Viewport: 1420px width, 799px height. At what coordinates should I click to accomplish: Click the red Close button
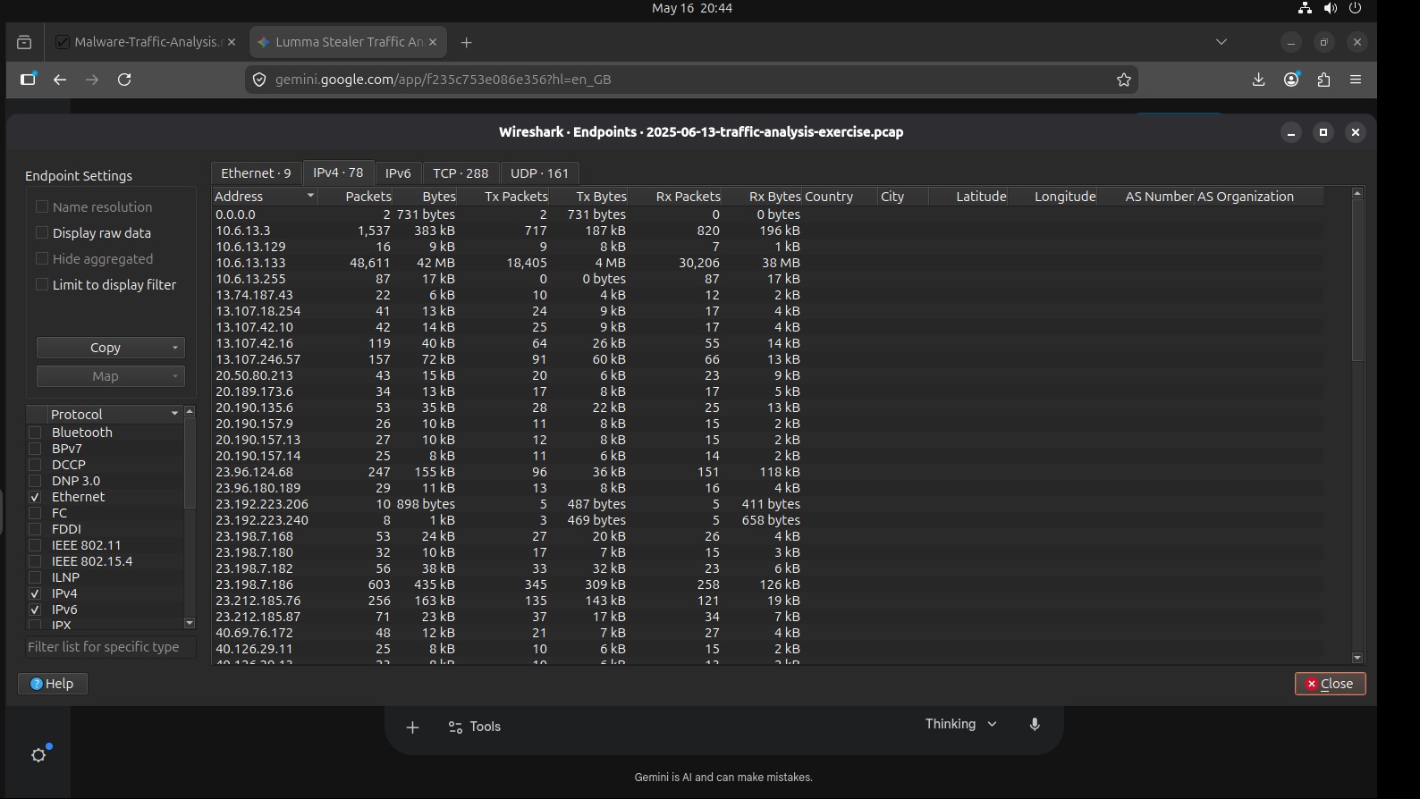pyautogui.click(x=1330, y=684)
